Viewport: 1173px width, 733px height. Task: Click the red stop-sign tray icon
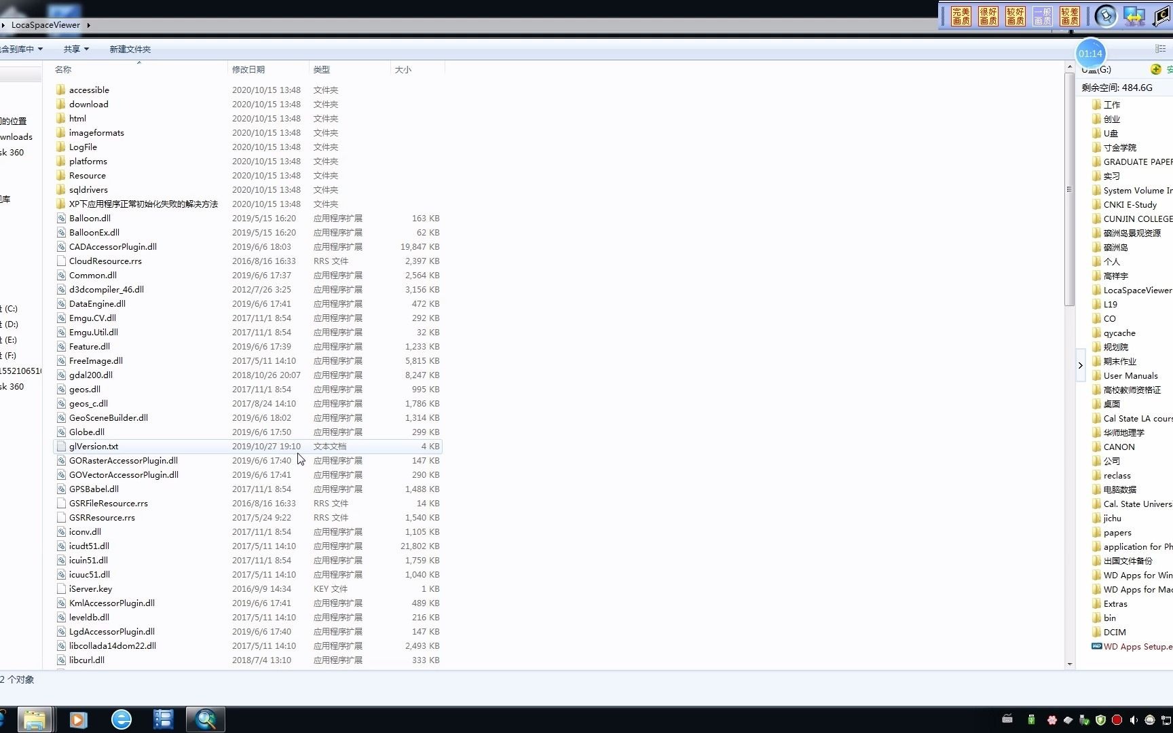coord(1117,719)
